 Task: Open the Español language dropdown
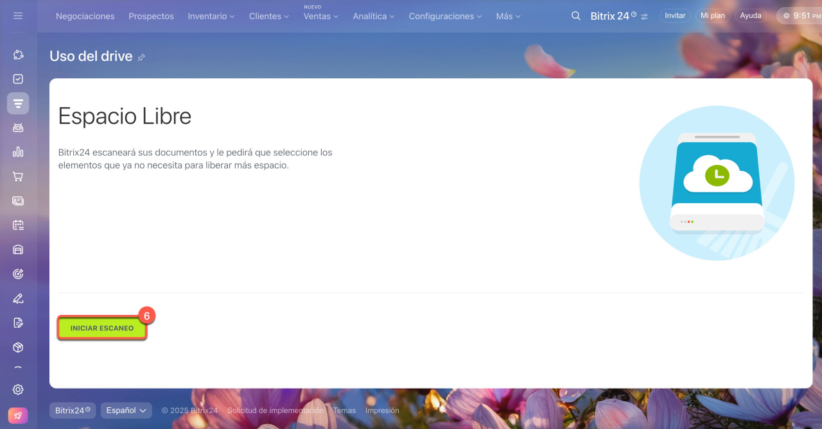[x=126, y=410]
